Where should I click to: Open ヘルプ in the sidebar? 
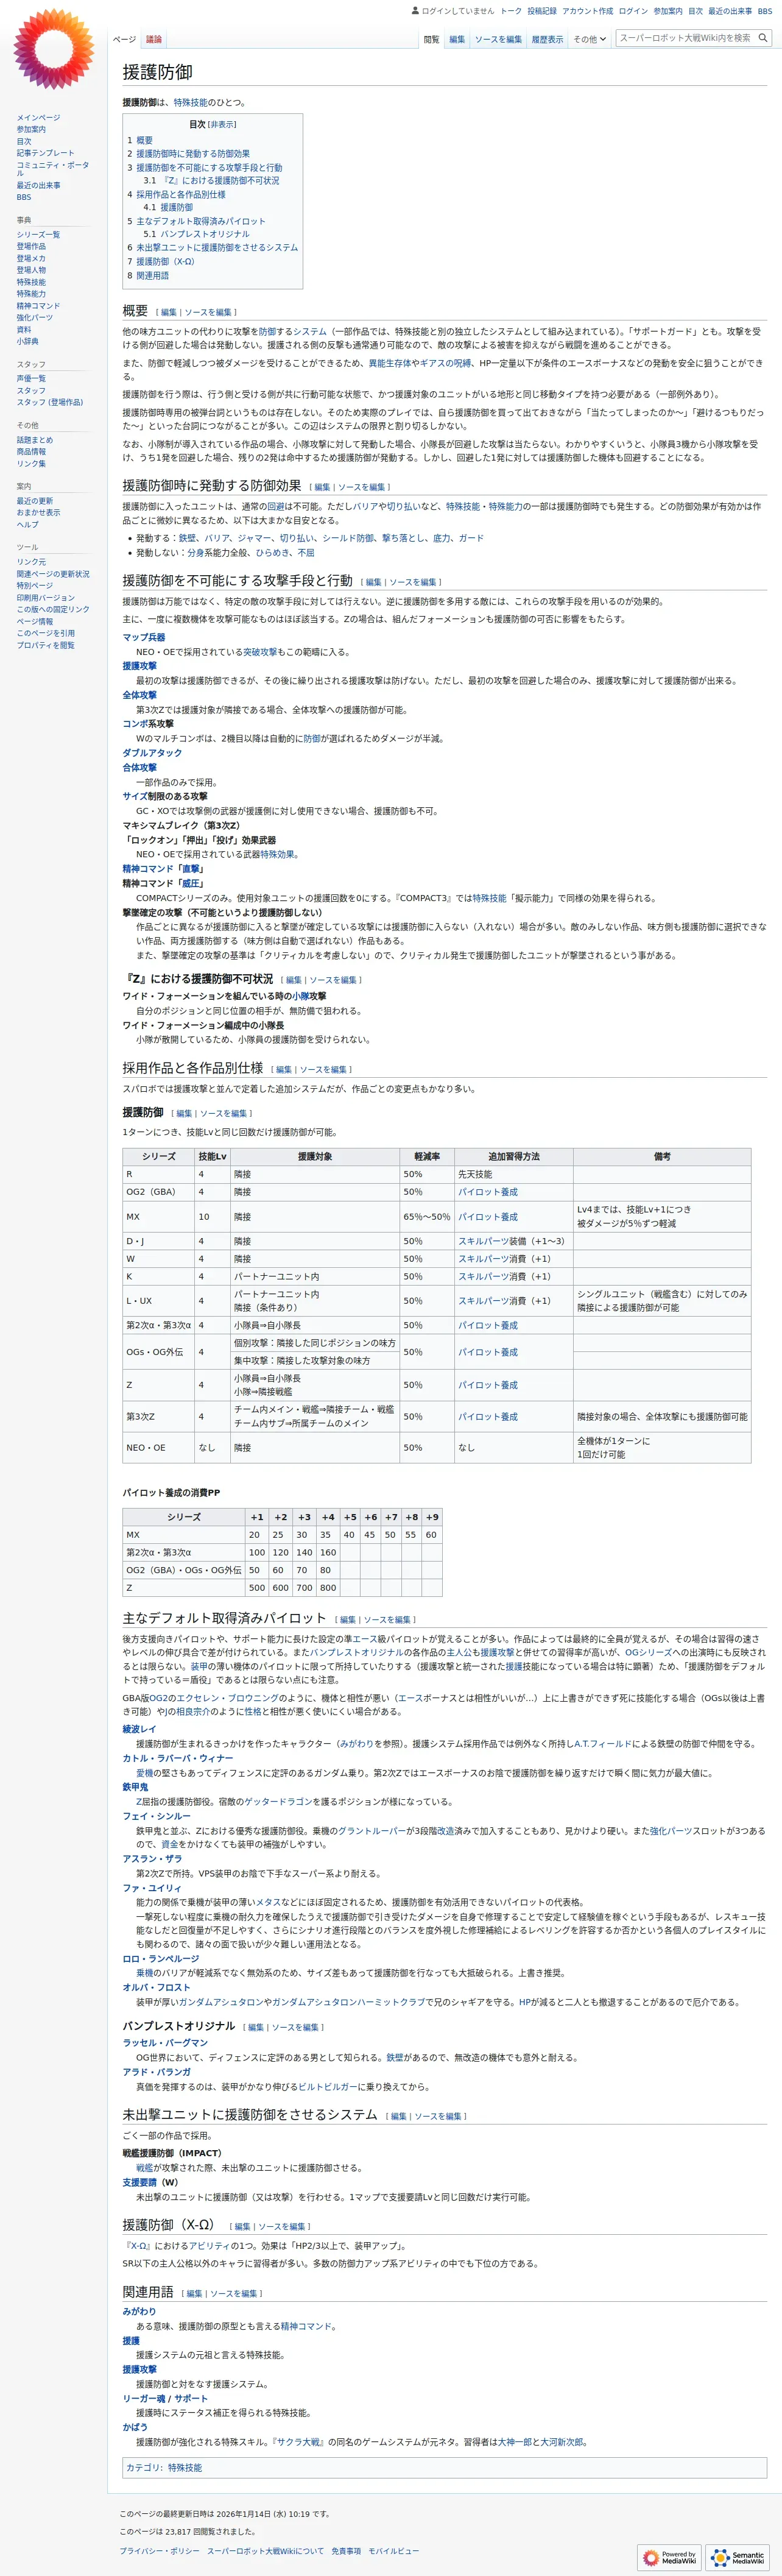(x=27, y=525)
